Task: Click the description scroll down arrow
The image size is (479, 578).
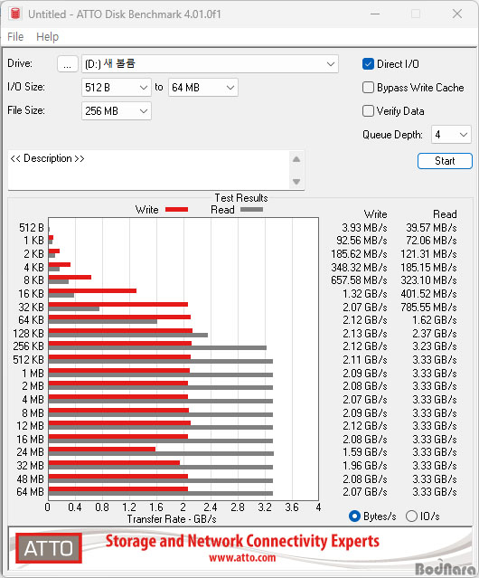Action: (296, 182)
